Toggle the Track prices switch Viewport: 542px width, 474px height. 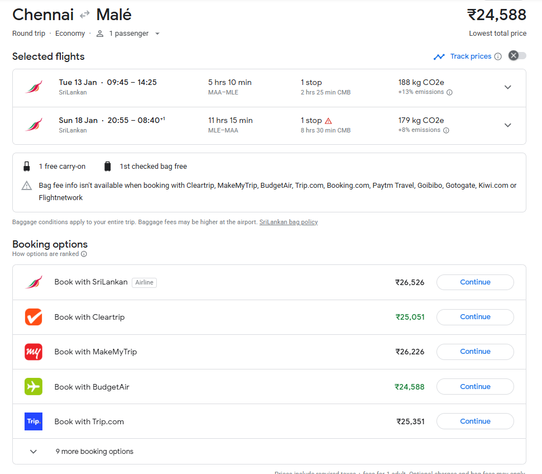pos(517,56)
